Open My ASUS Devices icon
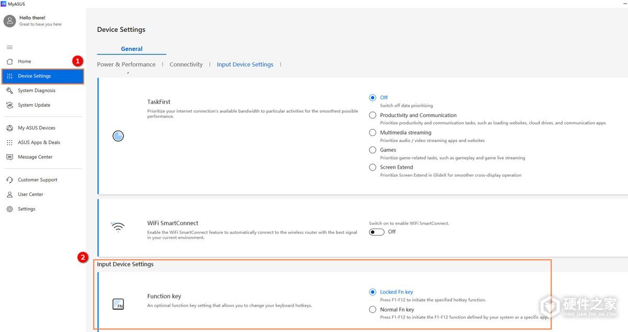Viewport: 628px width, 332px height. (9, 128)
